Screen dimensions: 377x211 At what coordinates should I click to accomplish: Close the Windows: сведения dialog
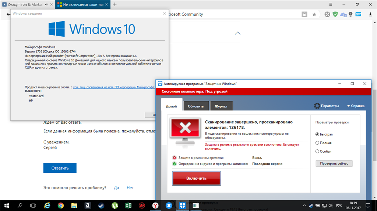[x=165, y=14]
